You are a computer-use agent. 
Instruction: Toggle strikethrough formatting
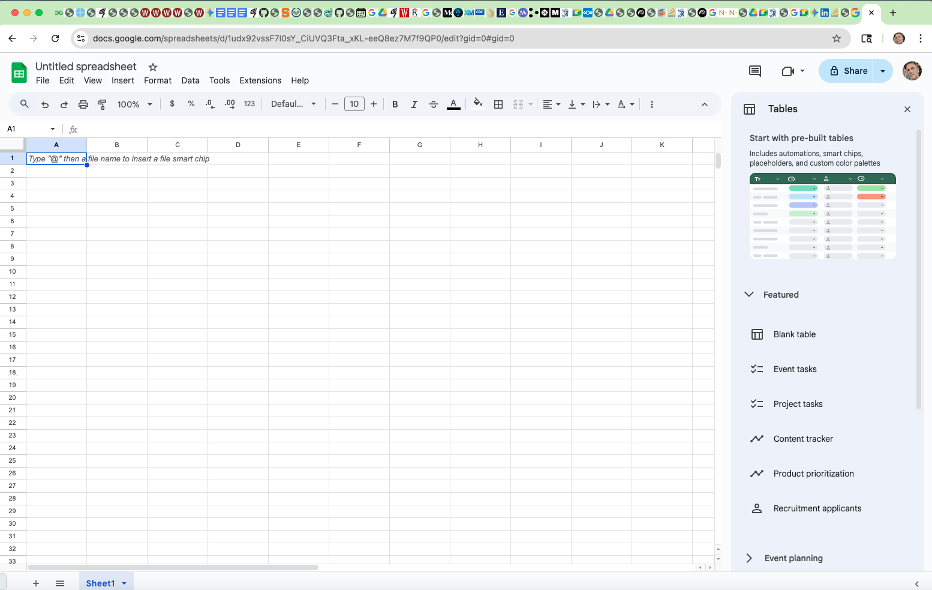coord(434,104)
